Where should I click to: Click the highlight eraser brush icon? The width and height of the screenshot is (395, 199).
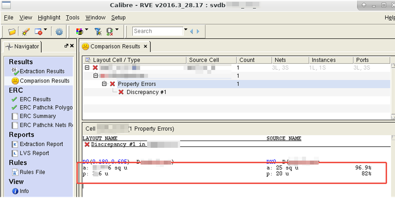26,32
